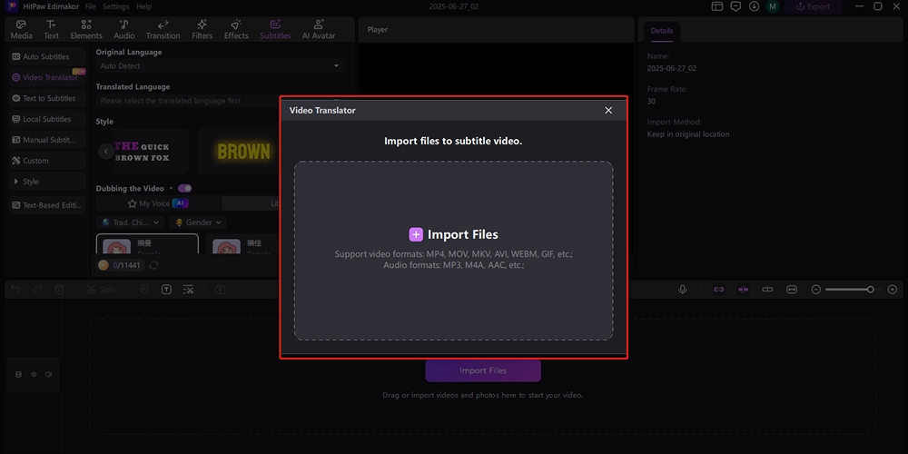This screenshot has height=454, width=908.
Task: Switch to the My Voice AI tab
Action: (157, 203)
